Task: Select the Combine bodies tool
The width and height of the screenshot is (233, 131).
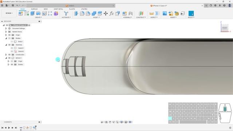Action: 94,13
